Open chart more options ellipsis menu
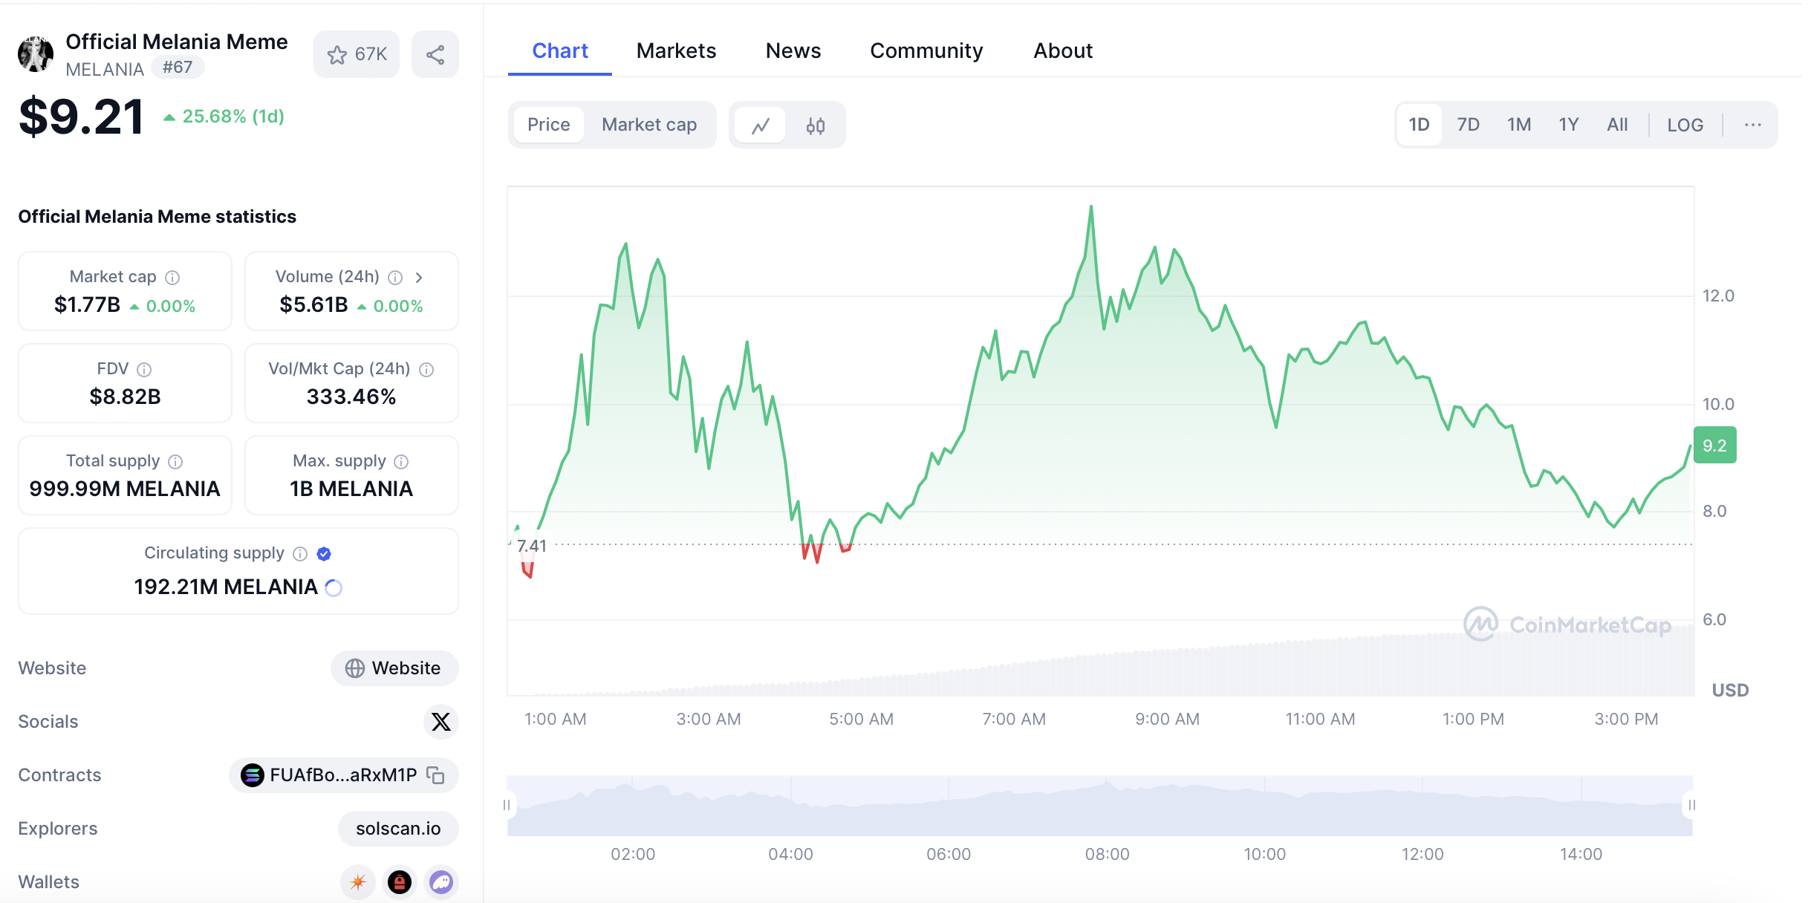1811x903 pixels. 1752,125
